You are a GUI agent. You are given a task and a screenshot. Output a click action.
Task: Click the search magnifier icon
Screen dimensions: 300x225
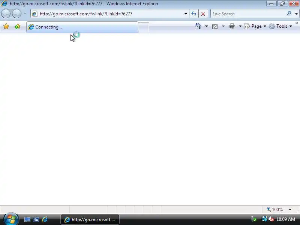point(289,13)
